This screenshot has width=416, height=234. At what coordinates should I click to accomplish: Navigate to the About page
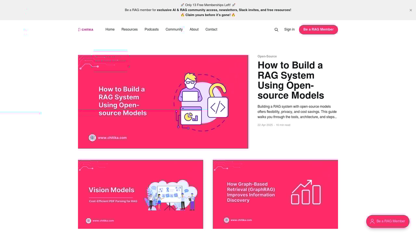pos(194,30)
